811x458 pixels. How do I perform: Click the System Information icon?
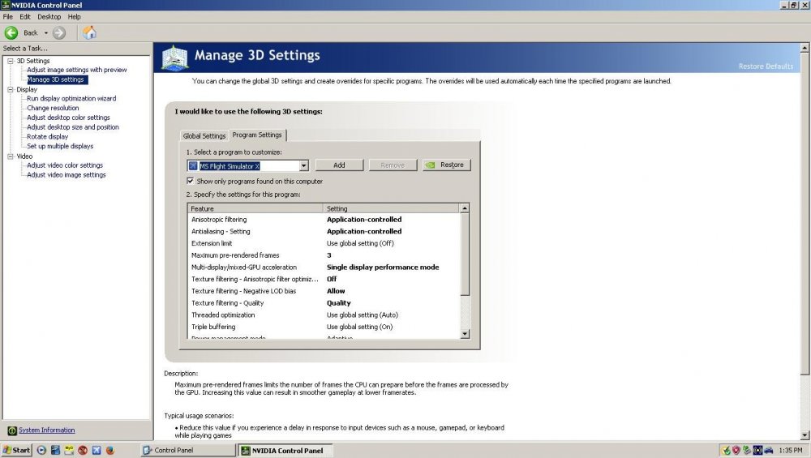pyautogui.click(x=12, y=430)
